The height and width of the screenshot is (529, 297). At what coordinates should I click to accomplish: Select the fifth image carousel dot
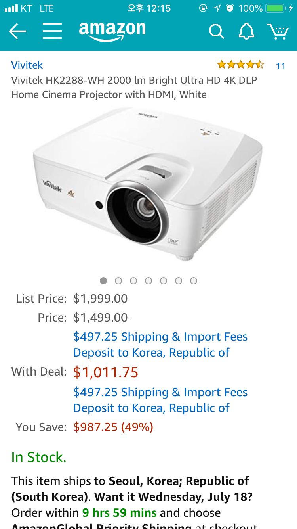click(164, 281)
